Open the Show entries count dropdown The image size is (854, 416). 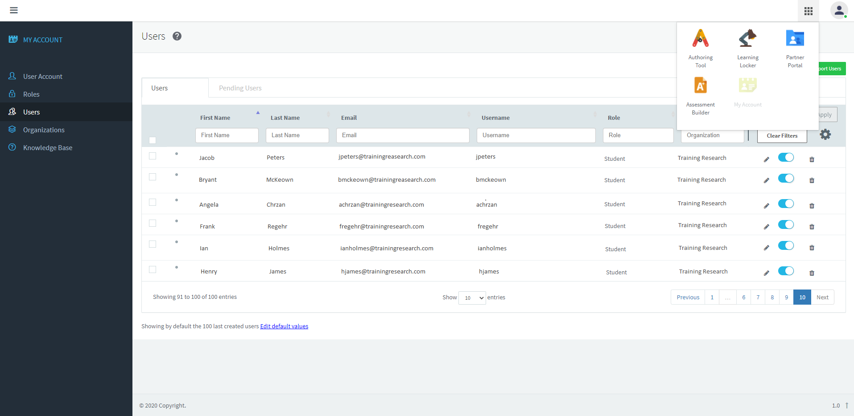click(472, 298)
